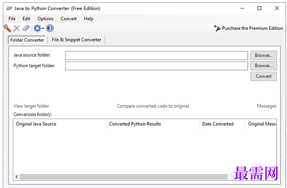The width and height of the screenshot is (287, 188).
Task: Close the Java to Python Converter window
Action: click(x=277, y=8)
